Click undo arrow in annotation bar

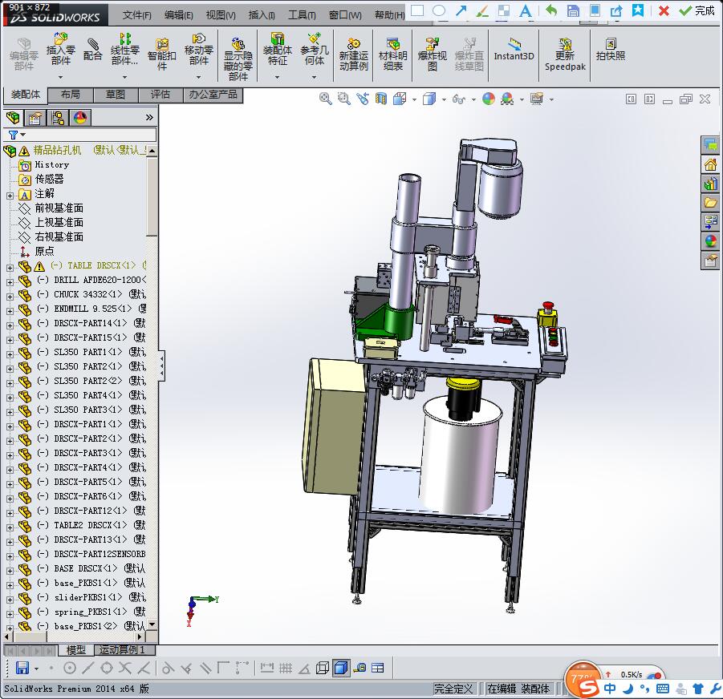[551, 10]
